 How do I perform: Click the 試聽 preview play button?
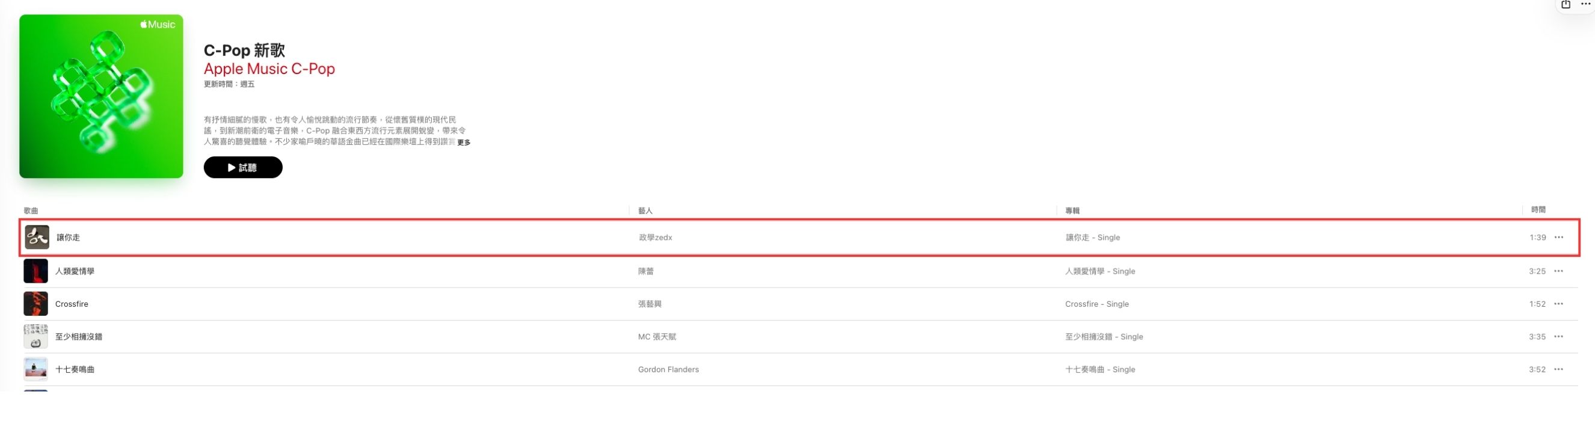243,167
